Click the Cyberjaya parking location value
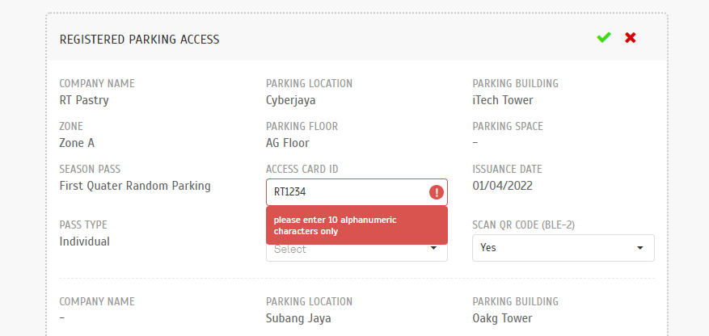Screen dimensions: 709x336 coord(291,100)
